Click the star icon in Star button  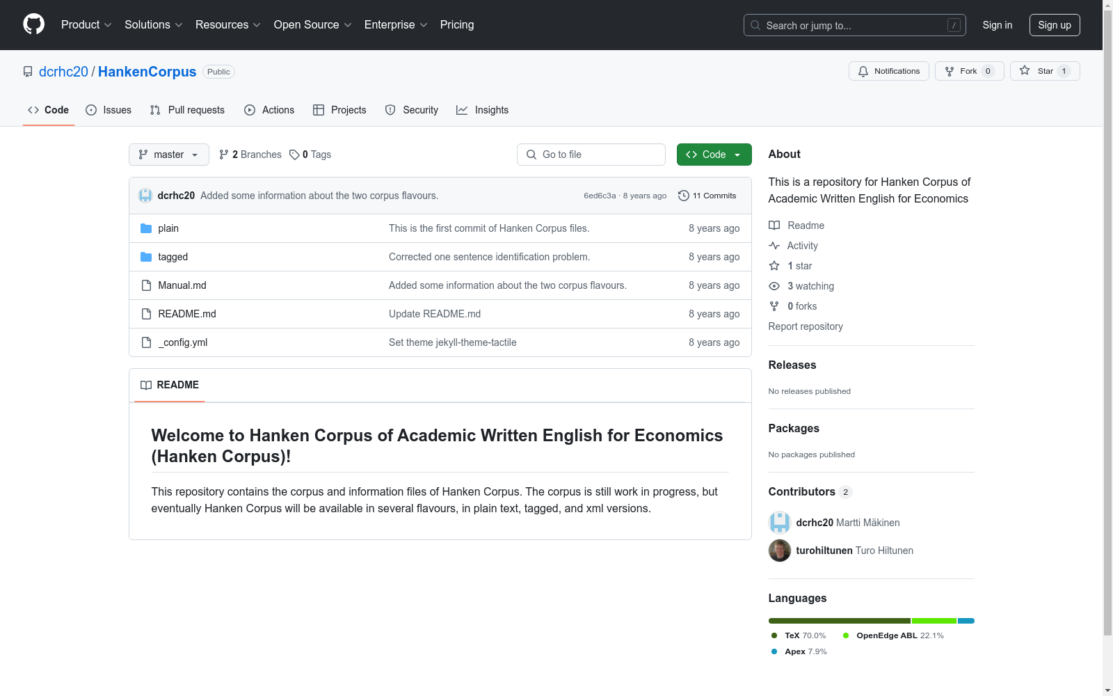point(1025,70)
